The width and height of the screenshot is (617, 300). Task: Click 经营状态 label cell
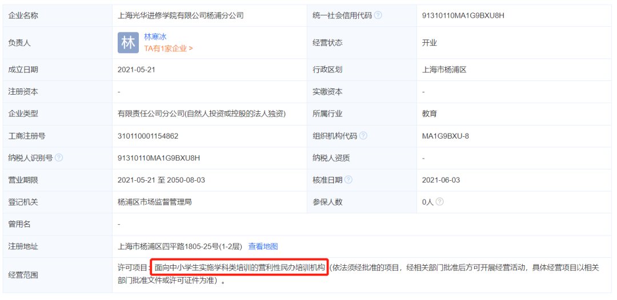click(x=362, y=43)
